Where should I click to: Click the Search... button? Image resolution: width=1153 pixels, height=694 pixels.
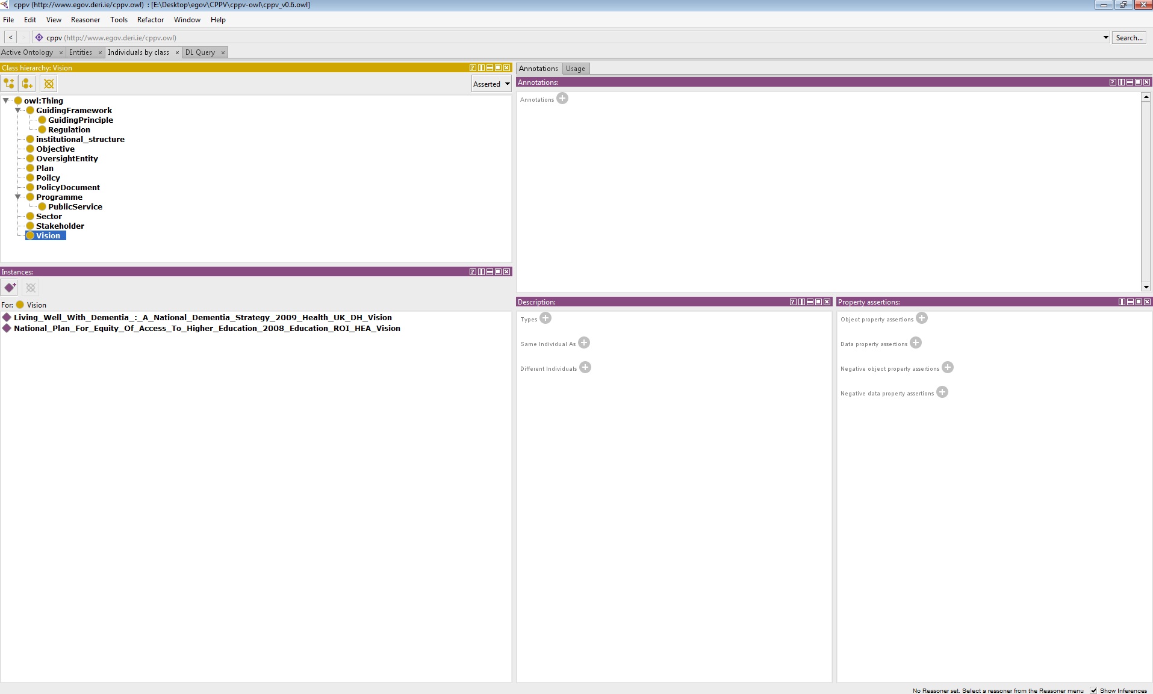tap(1129, 37)
